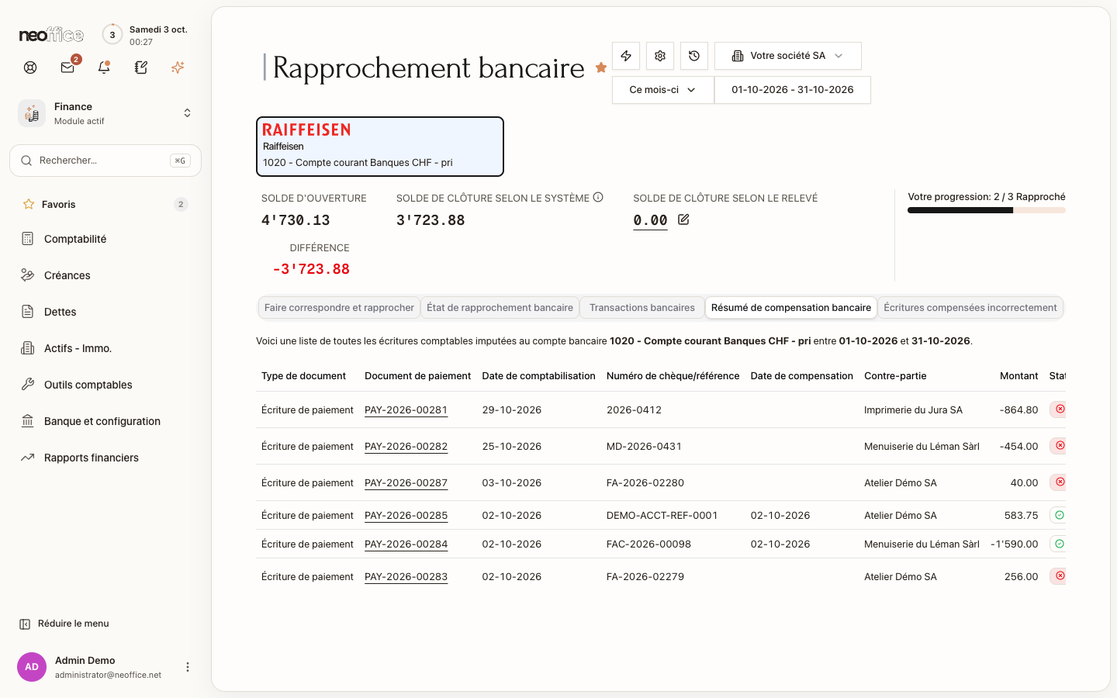
Task: Open the Écritures compensées incorrectement tab
Action: click(970, 308)
